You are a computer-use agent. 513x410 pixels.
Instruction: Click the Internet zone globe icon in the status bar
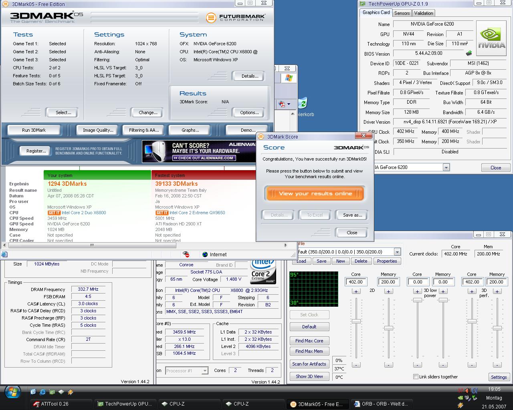(x=205, y=254)
